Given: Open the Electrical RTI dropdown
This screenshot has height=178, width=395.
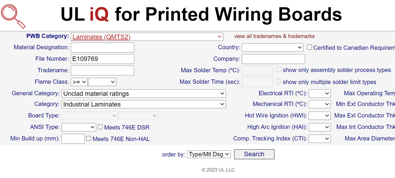Looking at the screenshot, I should (320, 94).
